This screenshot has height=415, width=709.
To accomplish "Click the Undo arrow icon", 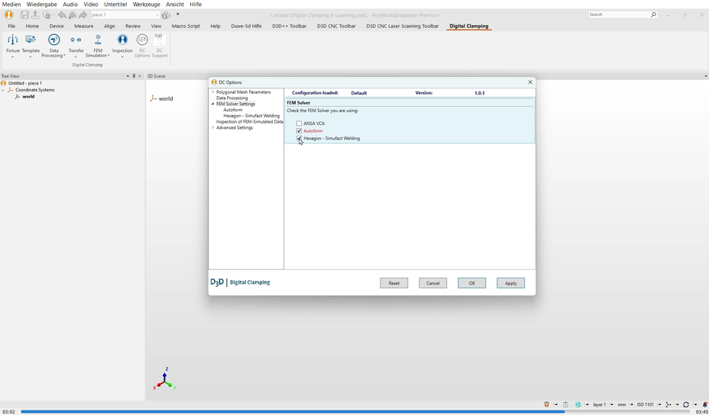I will (x=62, y=15).
